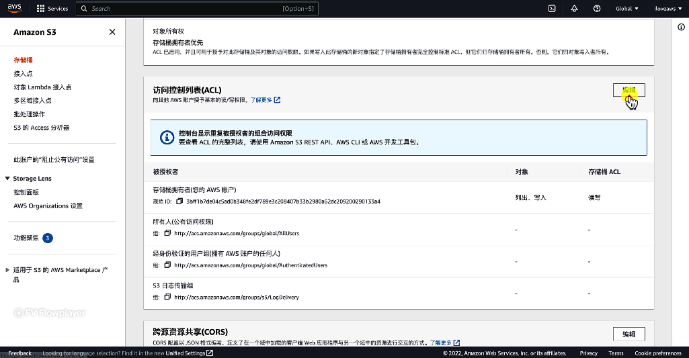Open the Privacy footer link
Screen dimensions: 689x358
[x=588, y=353]
